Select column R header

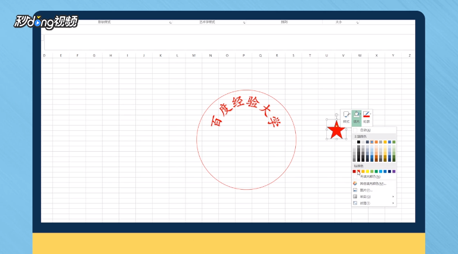pos(277,55)
